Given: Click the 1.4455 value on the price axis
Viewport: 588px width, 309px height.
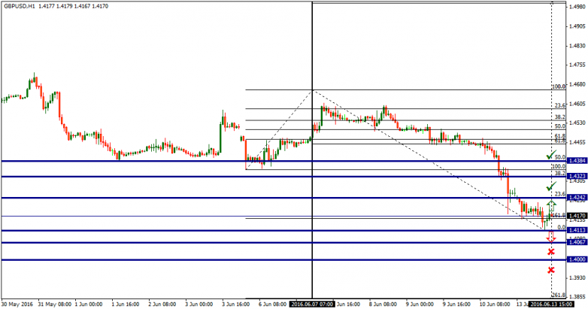Looking at the screenshot, I should click(x=577, y=143).
